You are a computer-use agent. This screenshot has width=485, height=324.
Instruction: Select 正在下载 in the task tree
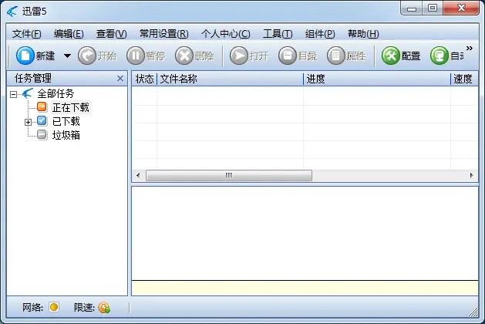(x=70, y=107)
